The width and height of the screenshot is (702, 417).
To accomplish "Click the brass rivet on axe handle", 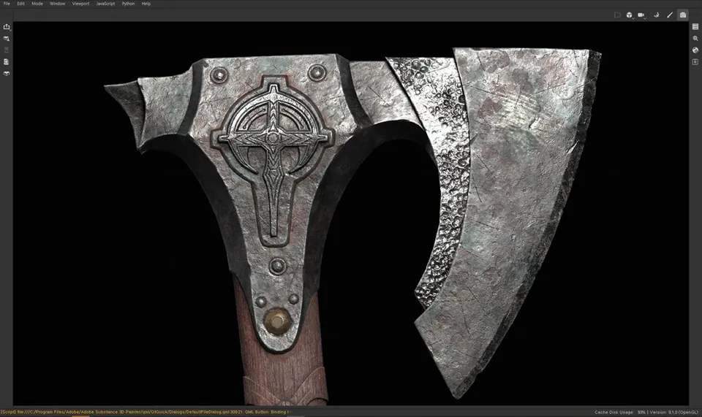I will [277, 321].
